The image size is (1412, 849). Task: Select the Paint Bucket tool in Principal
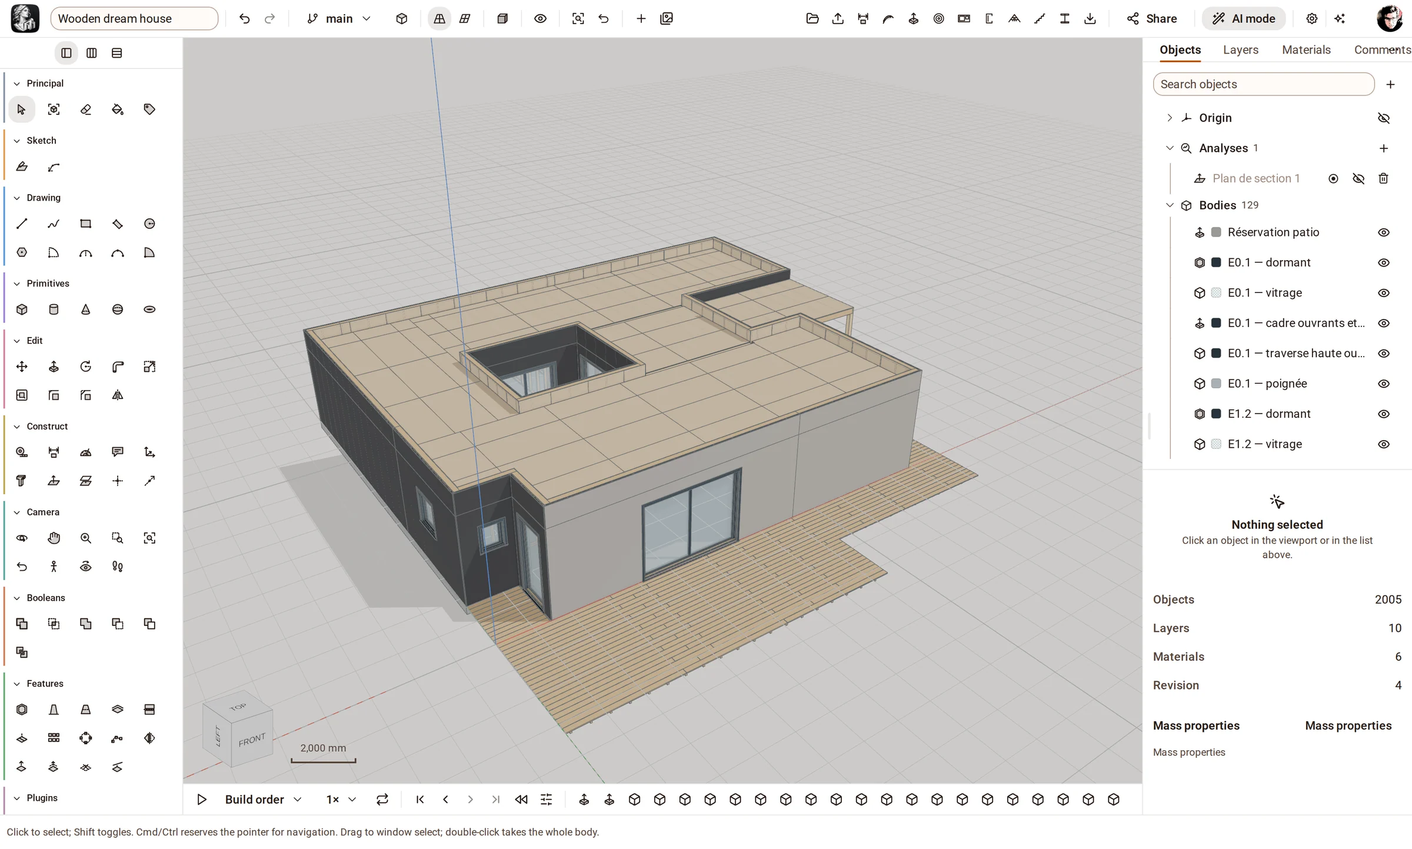(118, 109)
